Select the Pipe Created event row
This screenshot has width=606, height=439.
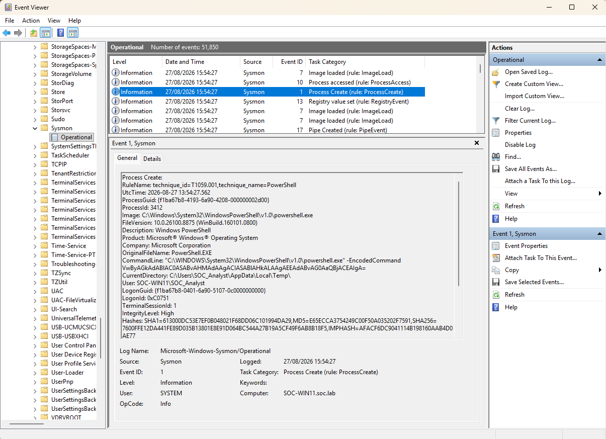tap(267, 130)
